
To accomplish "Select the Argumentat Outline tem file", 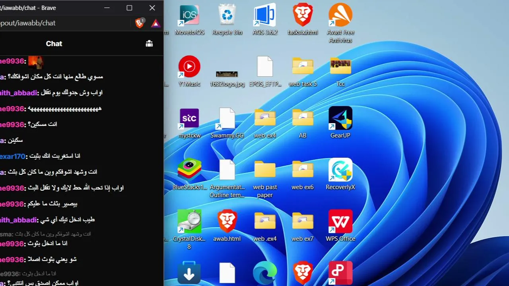I will (227, 178).
